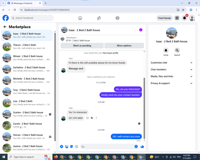Open Simran - 2 Bed 2 Bath house chat
This screenshot has height=160, width=200.
[27, 136]
